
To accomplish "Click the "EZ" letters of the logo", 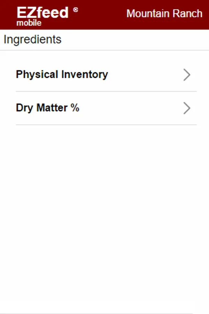I will (26, 13).
